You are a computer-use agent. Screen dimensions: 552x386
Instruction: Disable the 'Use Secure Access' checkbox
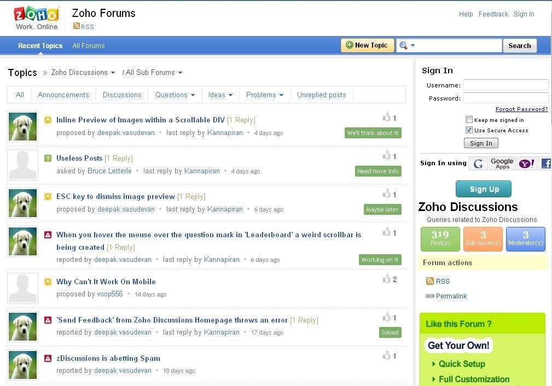tap(469, 130)
